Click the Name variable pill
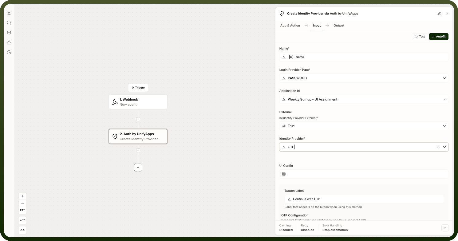This screenshot has width=458, height=241. coord(297,57)
